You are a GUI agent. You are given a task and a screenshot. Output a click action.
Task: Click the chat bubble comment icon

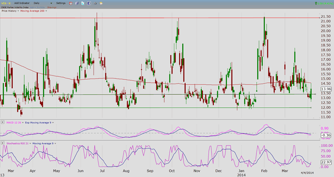101,3
